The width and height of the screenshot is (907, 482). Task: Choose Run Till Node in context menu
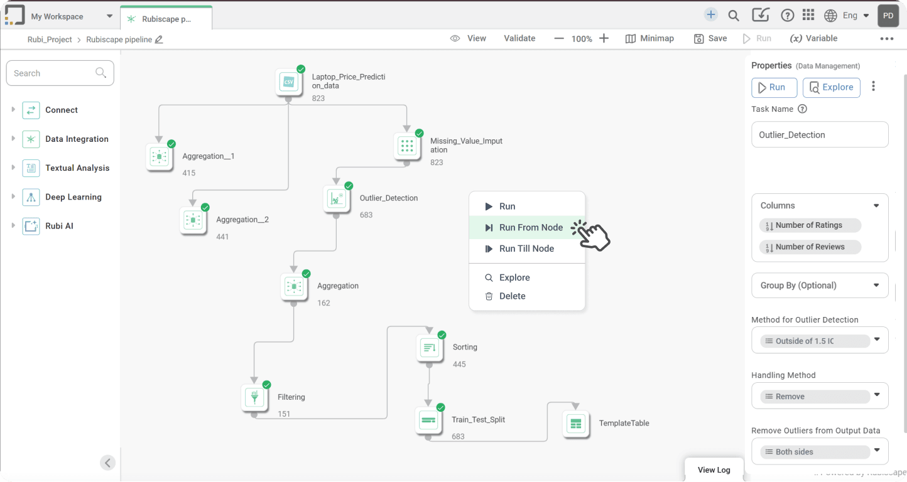[527, 249]
